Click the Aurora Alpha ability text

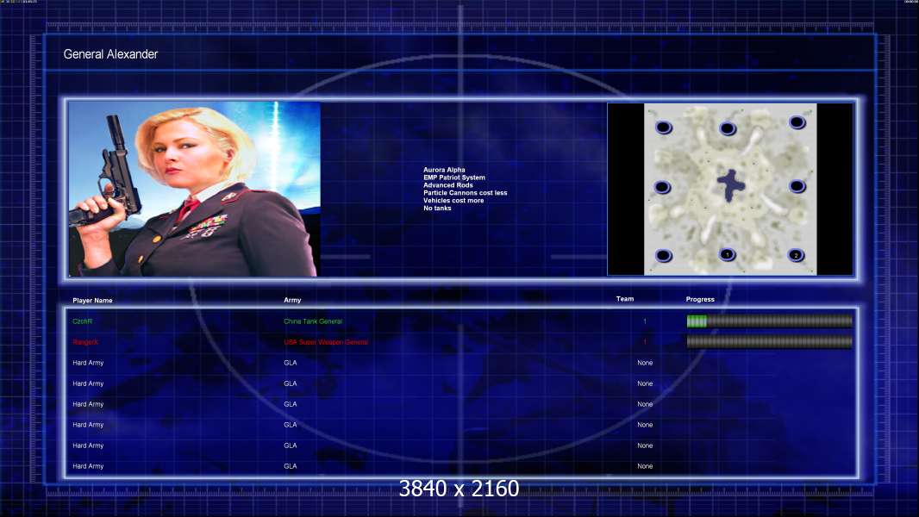pyautogui.click(x=444, y=170)
